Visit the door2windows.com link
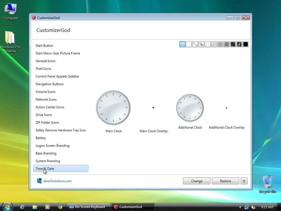The image size is (281, 211). click(58, 181)
